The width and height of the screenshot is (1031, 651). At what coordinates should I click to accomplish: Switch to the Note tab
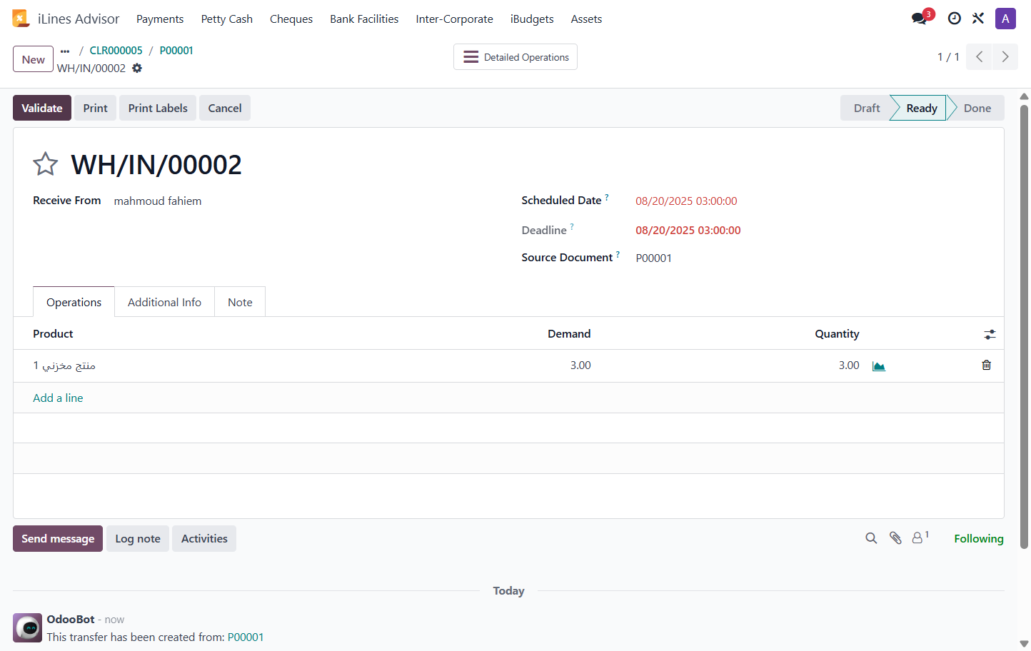click(240, 302)
